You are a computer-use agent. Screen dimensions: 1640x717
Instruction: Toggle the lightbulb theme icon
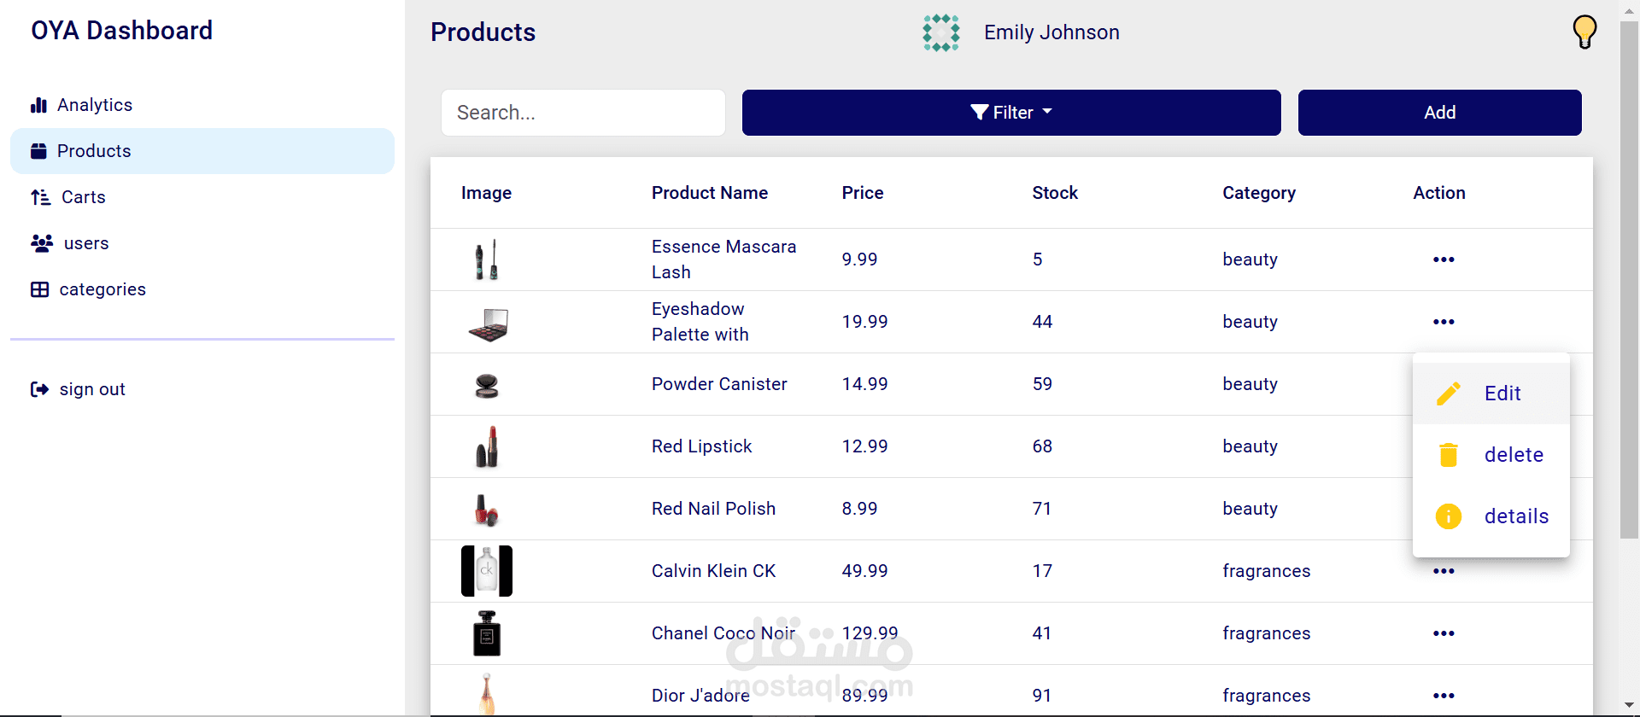click(1584, 32)
